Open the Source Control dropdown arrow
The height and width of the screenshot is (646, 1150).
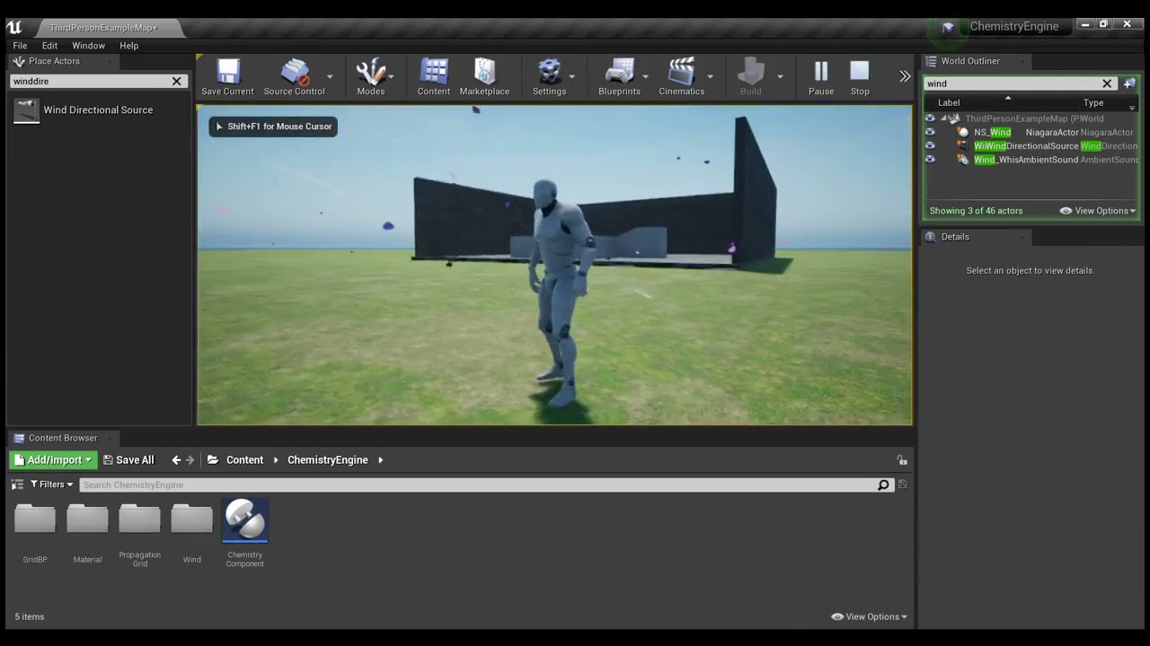coord(330,77)
